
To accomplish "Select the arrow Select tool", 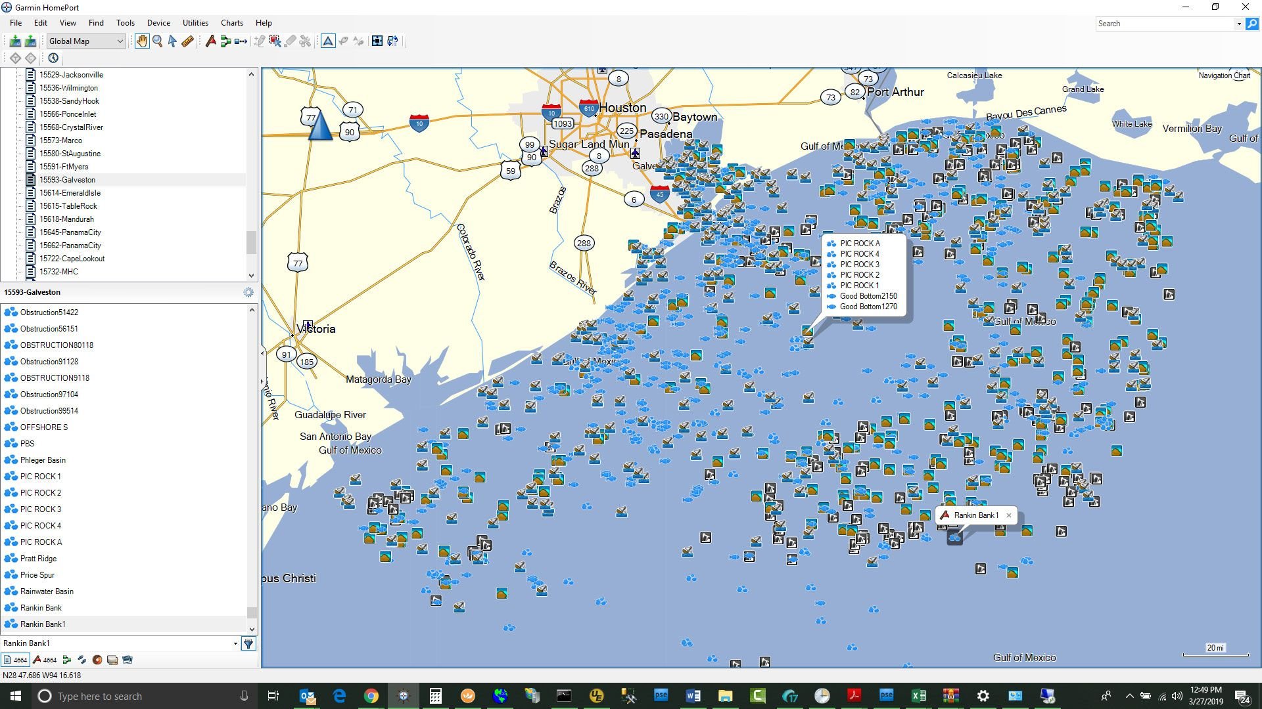I will pos(172,41).
